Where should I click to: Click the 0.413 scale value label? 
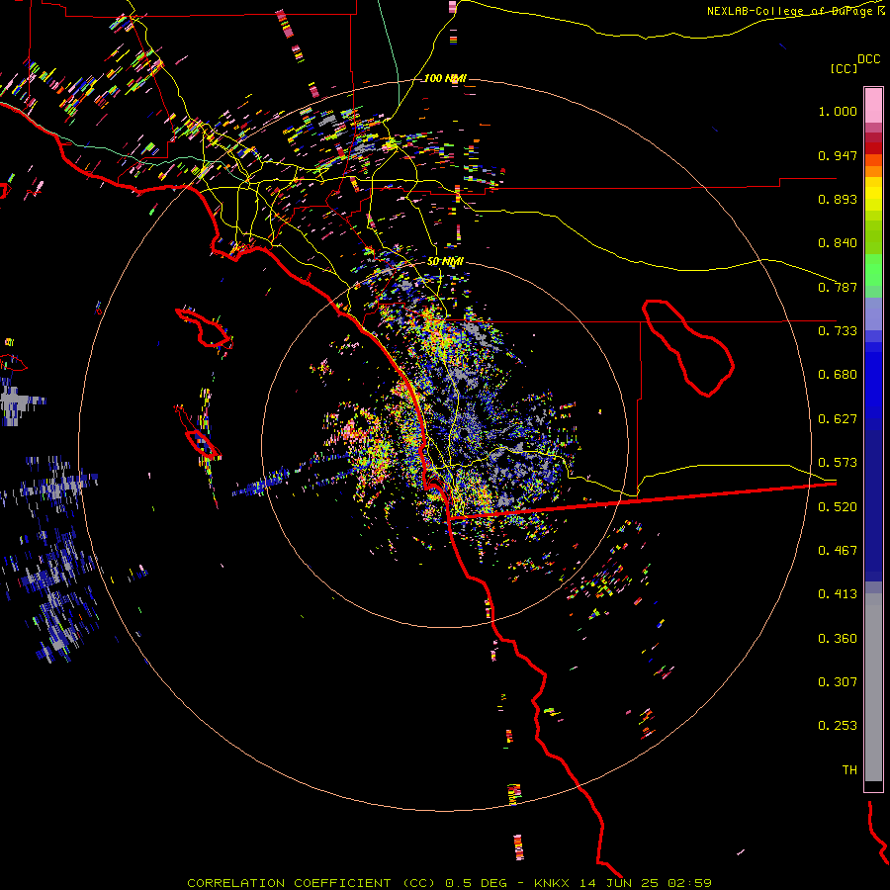click(838, 594)
